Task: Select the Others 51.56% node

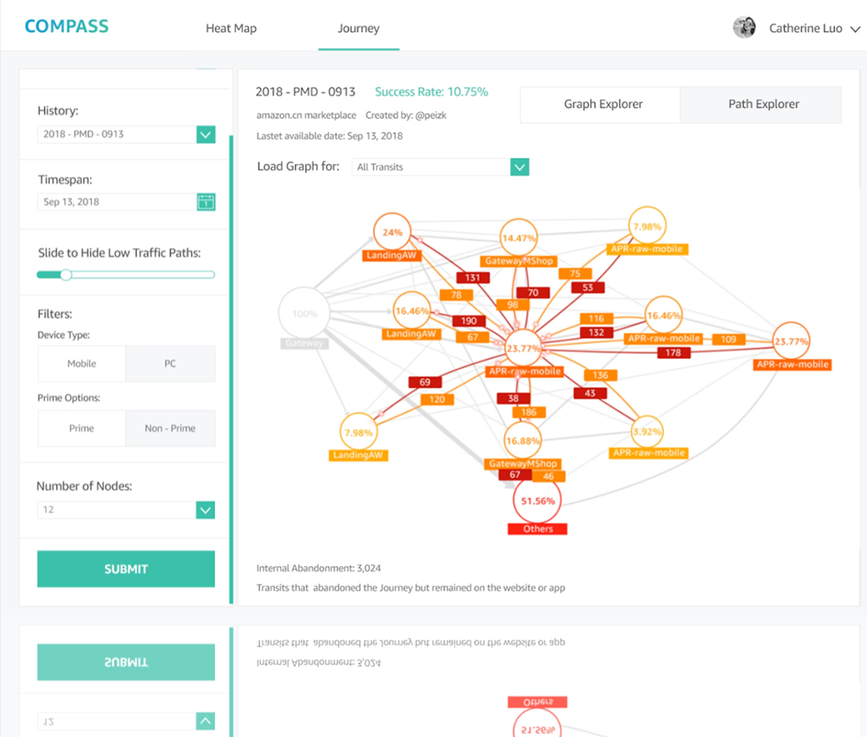Action: pos(538,500)
